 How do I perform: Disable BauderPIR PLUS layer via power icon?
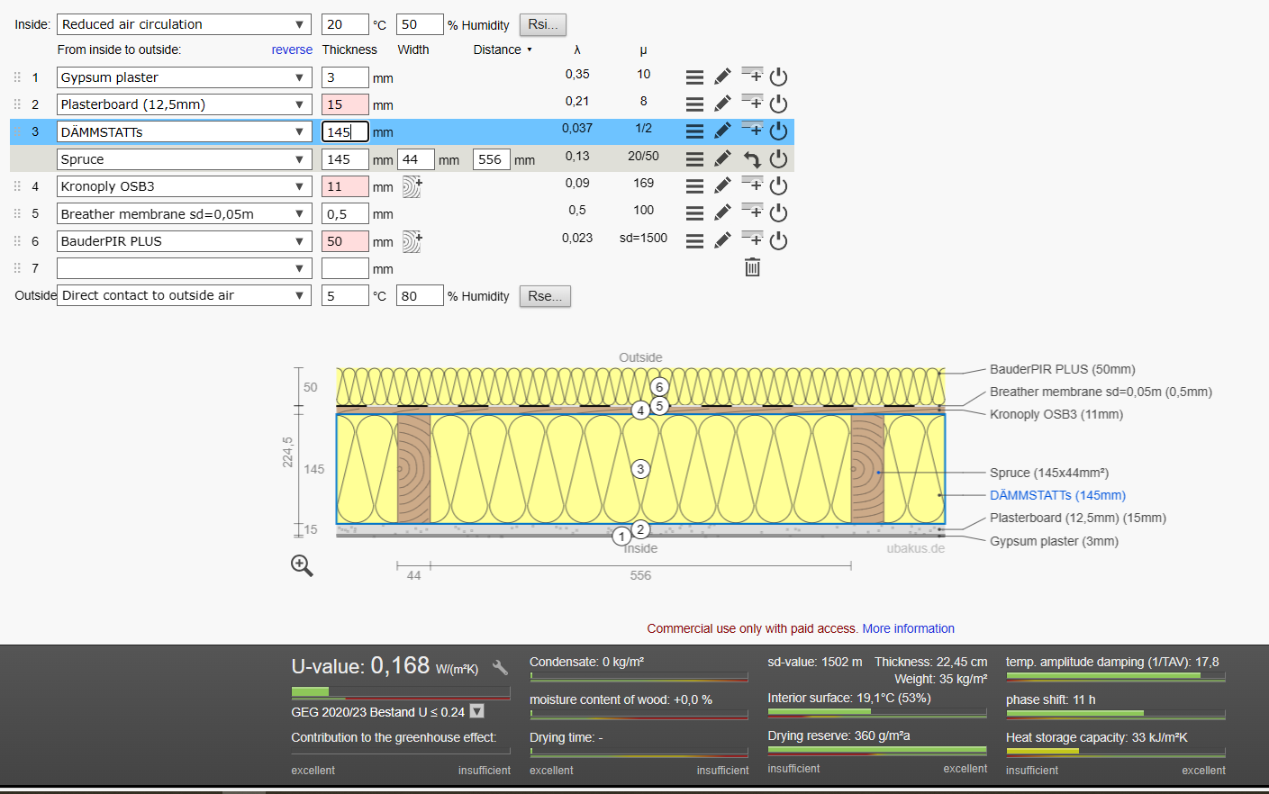coord(779,240)
